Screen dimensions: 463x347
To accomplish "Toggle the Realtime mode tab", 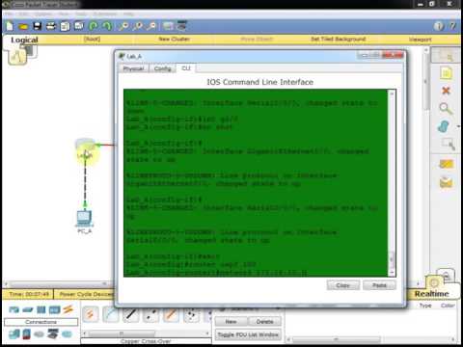I will (432, 294).
